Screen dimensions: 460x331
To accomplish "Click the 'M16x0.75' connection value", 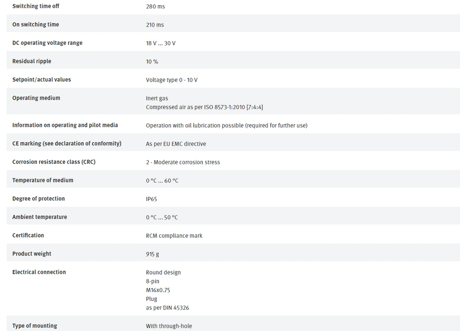I will coord(158,290).
